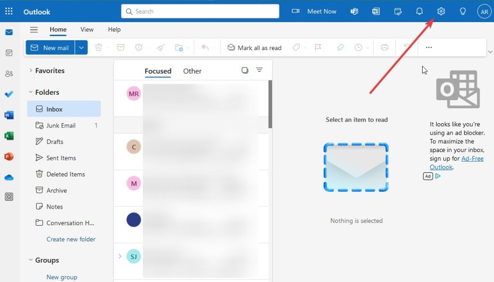
Task: Flag the message with the flag icon
Action: coord(318,47)
